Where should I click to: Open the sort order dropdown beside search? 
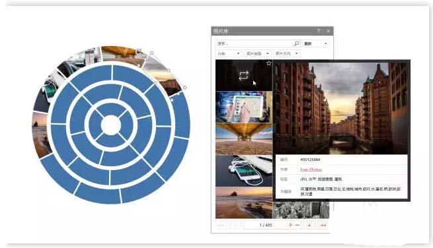pos(315,44)
